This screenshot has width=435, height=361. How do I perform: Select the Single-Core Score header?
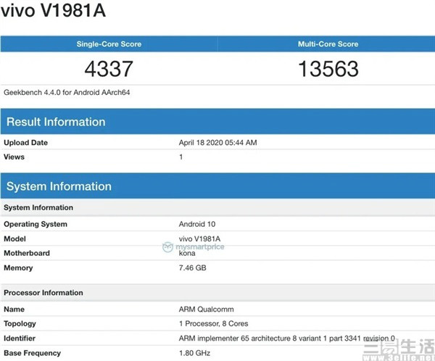pos(109,43)
